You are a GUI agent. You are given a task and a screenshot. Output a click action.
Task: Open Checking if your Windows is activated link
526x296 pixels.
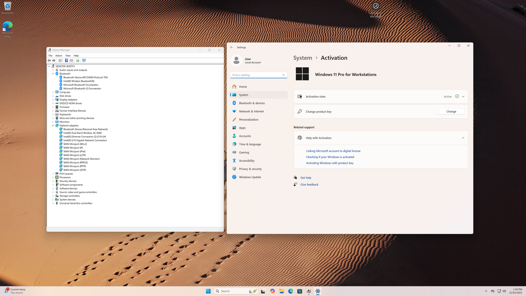[330, 157]
